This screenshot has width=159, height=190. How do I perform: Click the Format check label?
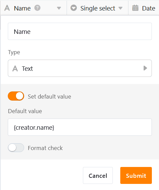(x=45, y=148)
